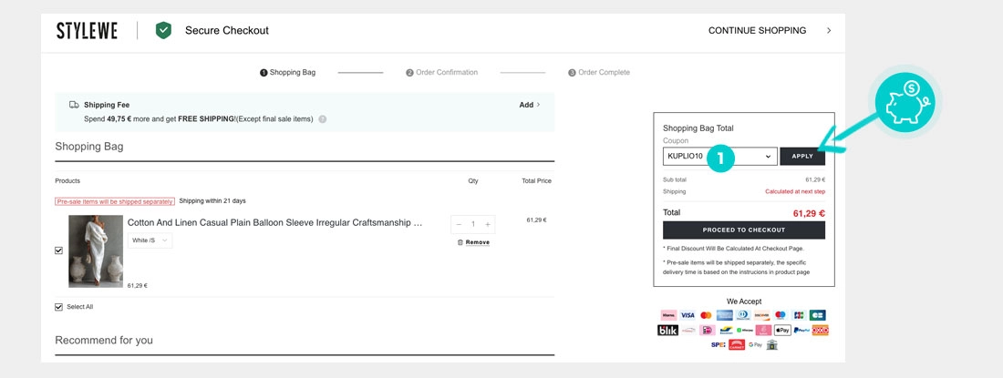Viewport: 1003px width, 378px height.
Task: Go to the Order Confirmation step
Action: click(441, 73)
